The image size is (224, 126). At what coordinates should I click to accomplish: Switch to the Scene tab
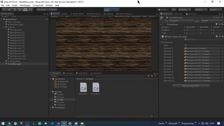(x=64, y=14)
